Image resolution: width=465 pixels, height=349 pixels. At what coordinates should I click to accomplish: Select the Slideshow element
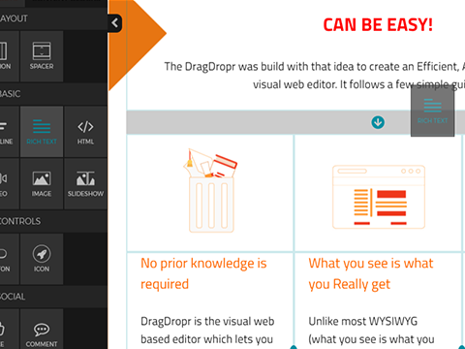click(85, 183)
